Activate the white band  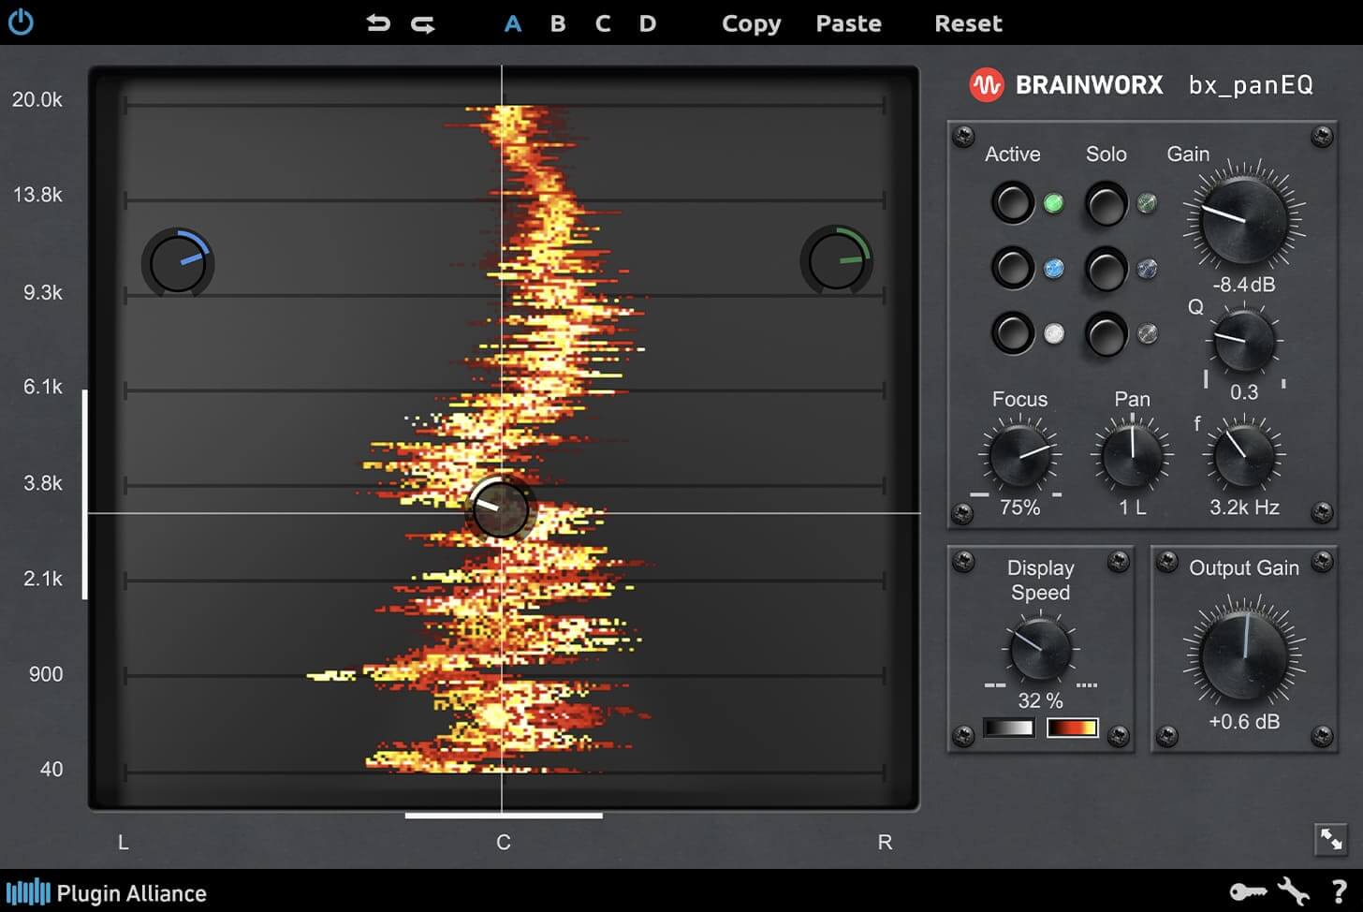(x=1013, y=334)
